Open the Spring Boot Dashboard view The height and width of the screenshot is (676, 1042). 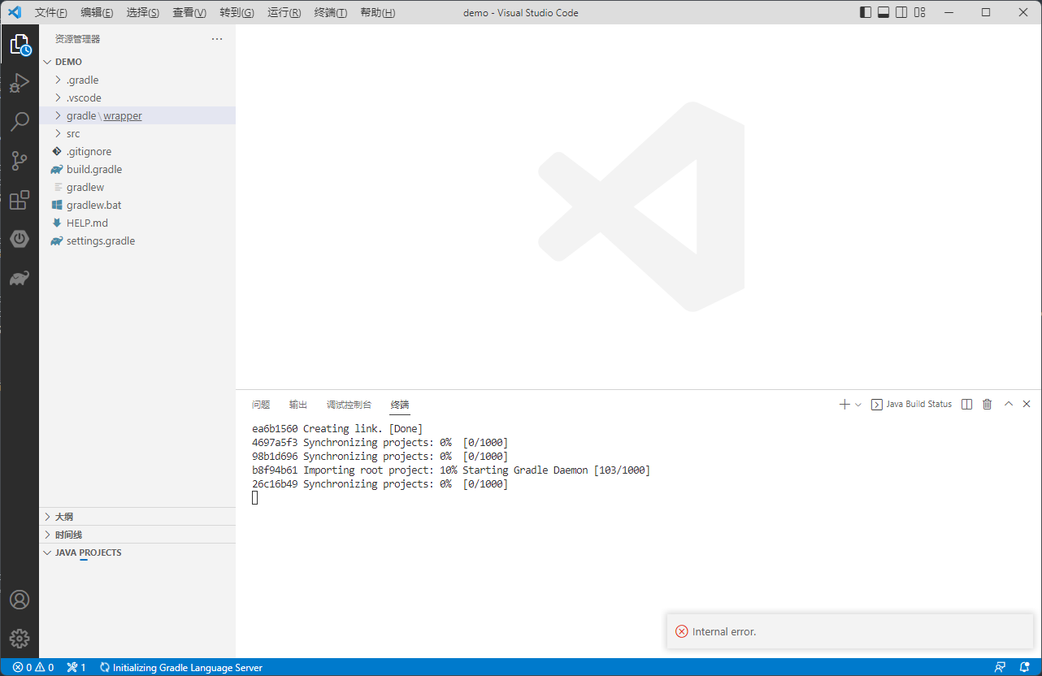20,239
